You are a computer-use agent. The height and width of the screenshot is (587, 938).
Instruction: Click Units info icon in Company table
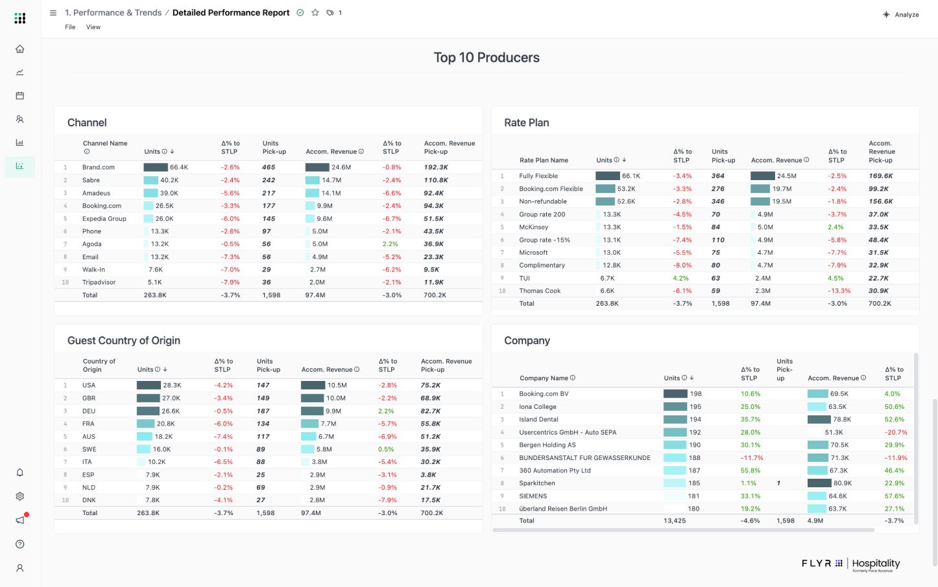tap(684, 378)
